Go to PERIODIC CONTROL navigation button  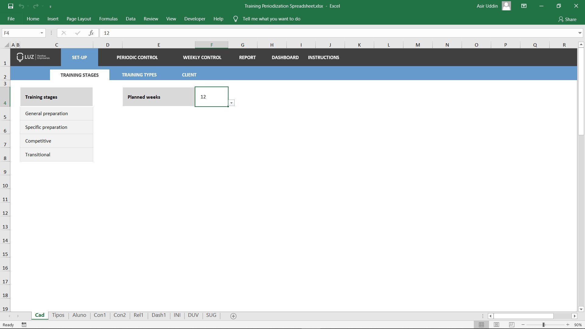point(137,57)
